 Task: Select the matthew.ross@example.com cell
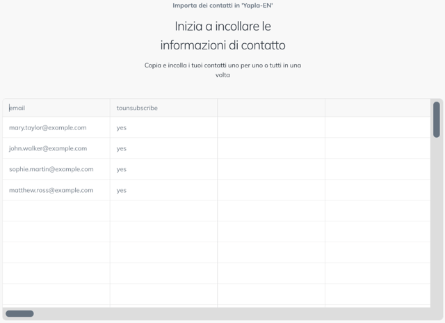pyautogui.click(x=56, y=190)
